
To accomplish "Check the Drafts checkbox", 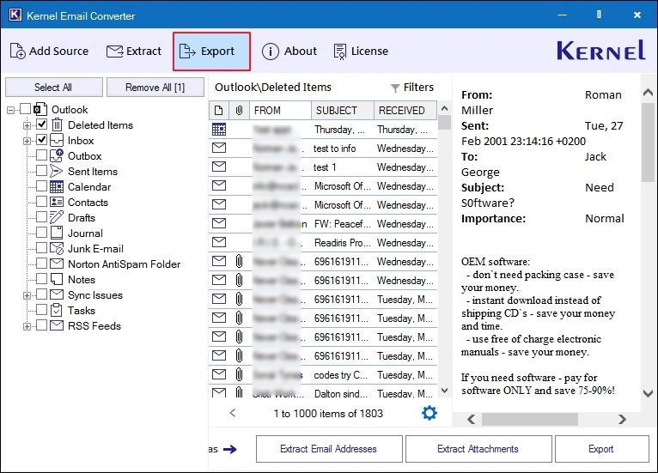I will [41, 217].
